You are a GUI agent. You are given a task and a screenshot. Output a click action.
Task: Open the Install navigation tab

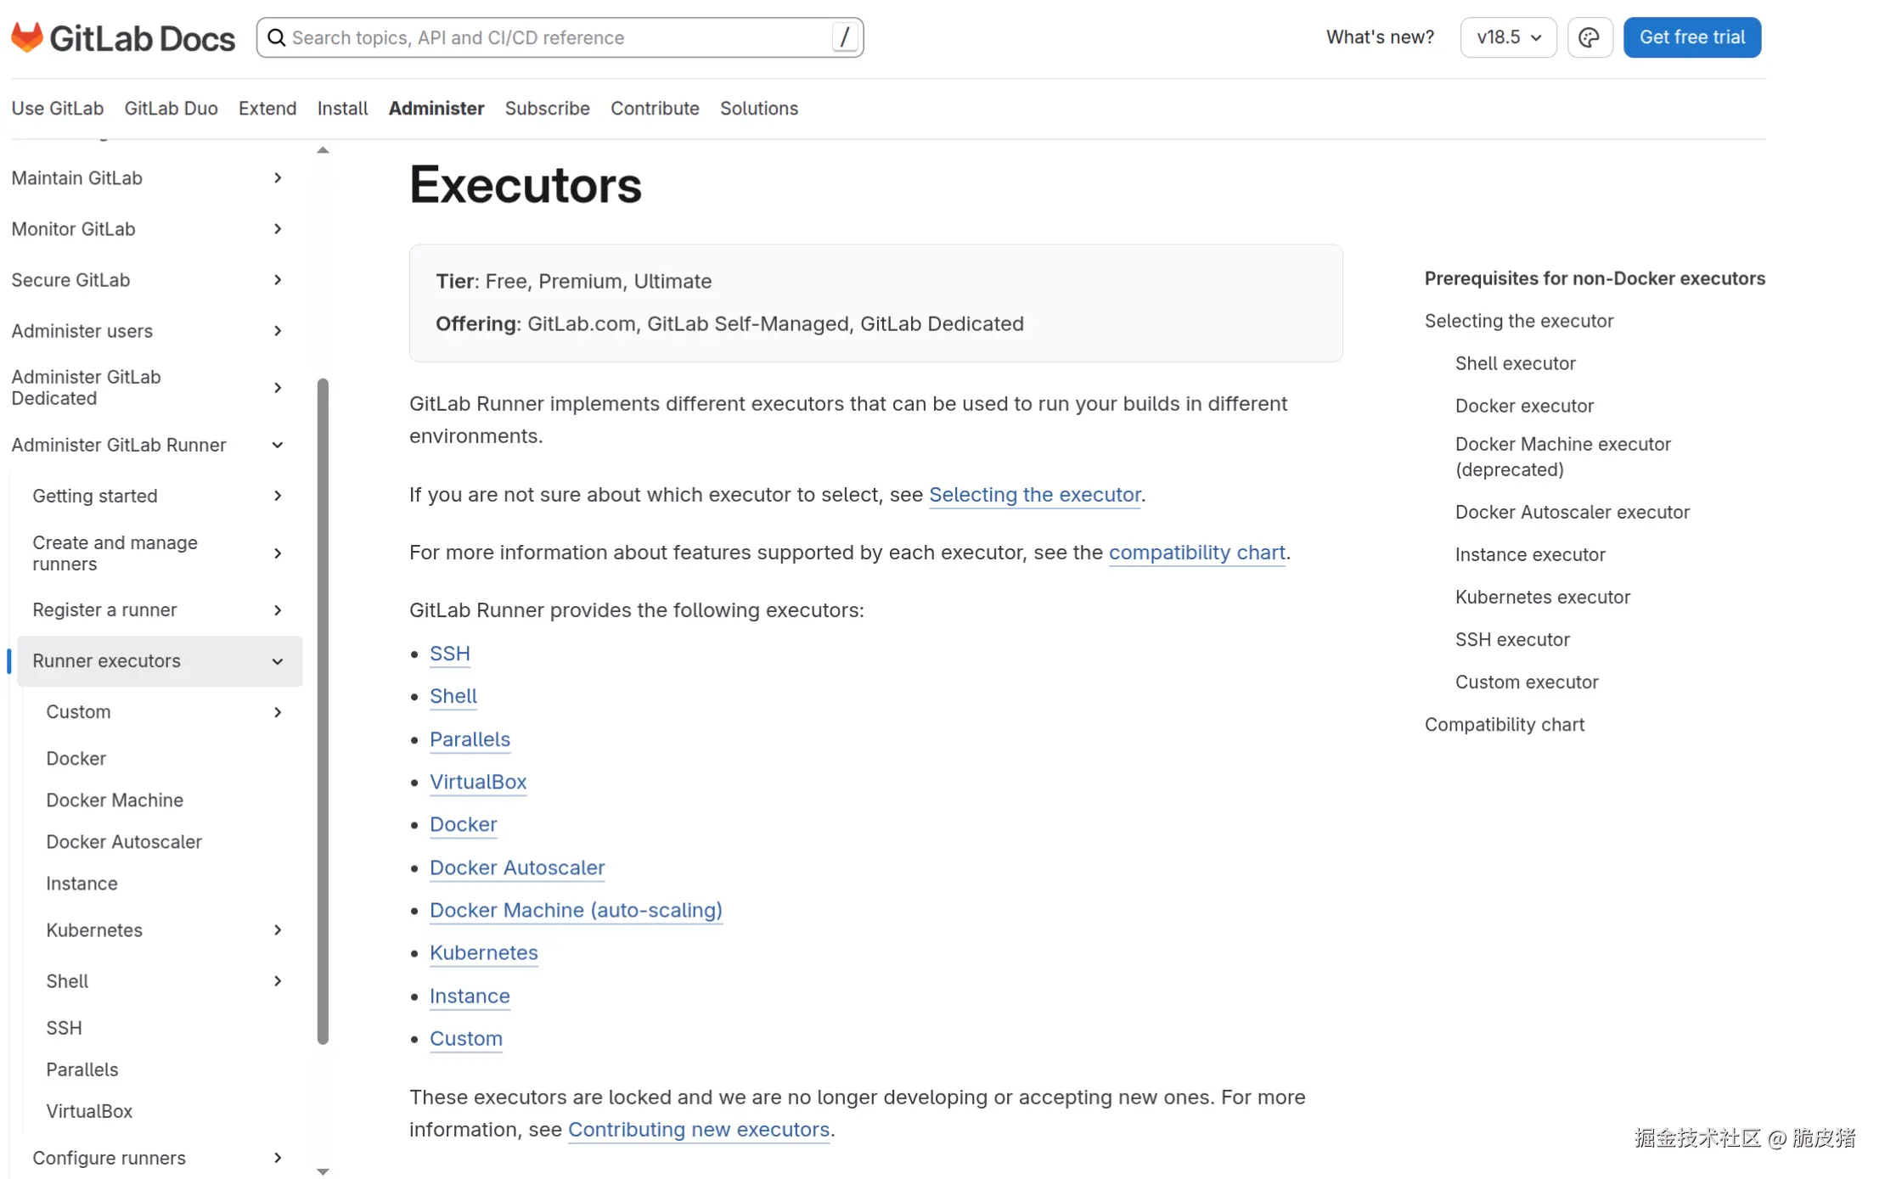point(342,109)
